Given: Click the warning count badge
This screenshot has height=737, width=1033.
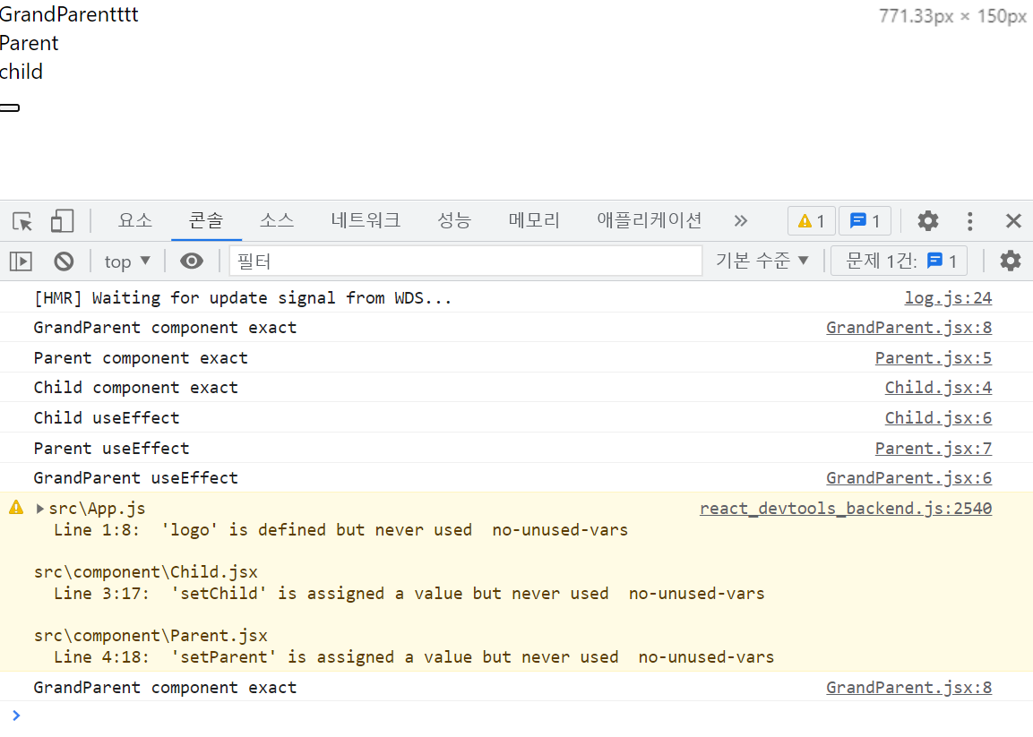Looking at the screenshot, I should pos(812,220).
